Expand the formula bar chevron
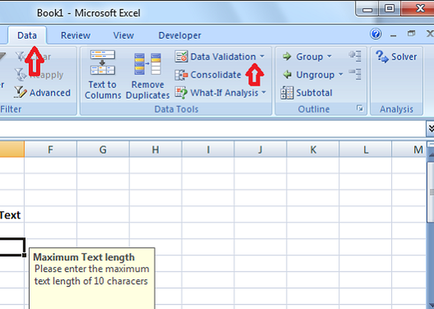 430,128
